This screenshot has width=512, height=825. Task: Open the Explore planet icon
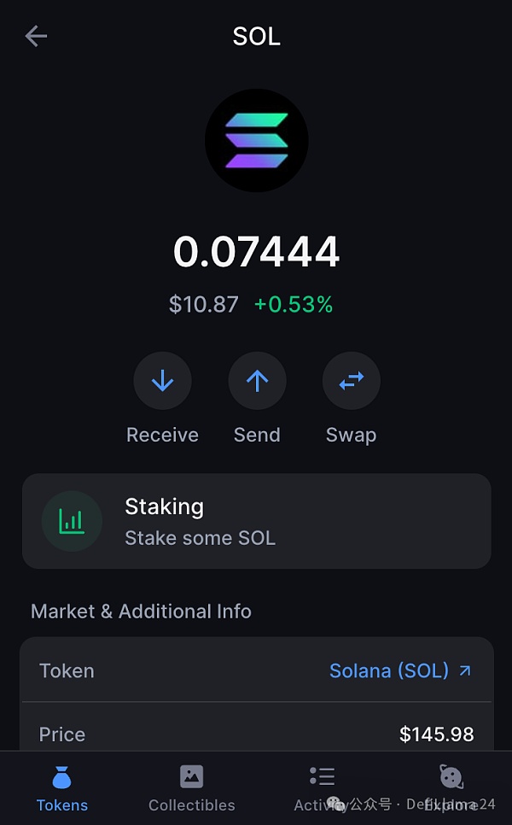(451, 775)
